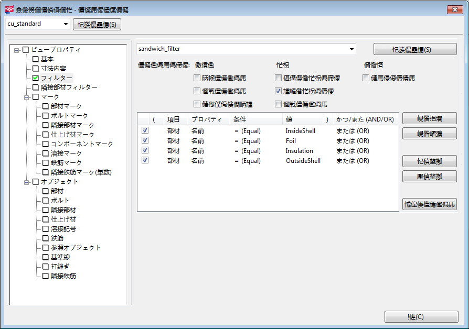Screen dimensions: 469x329
Task: Click または (OR) cell in OutsideShell row
Action: pos(353,161)
